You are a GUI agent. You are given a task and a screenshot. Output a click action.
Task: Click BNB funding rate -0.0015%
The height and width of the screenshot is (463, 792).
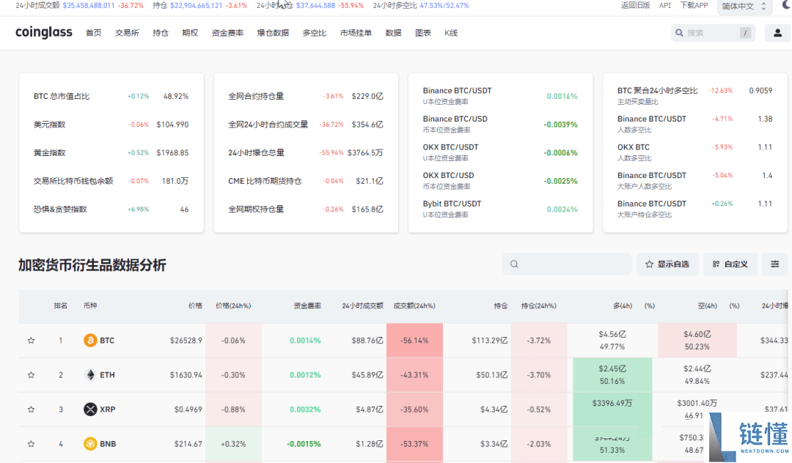coord(304,444)
